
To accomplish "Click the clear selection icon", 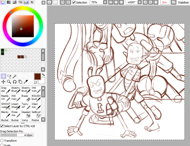I will pyautogui.click(x=62, y=2).
